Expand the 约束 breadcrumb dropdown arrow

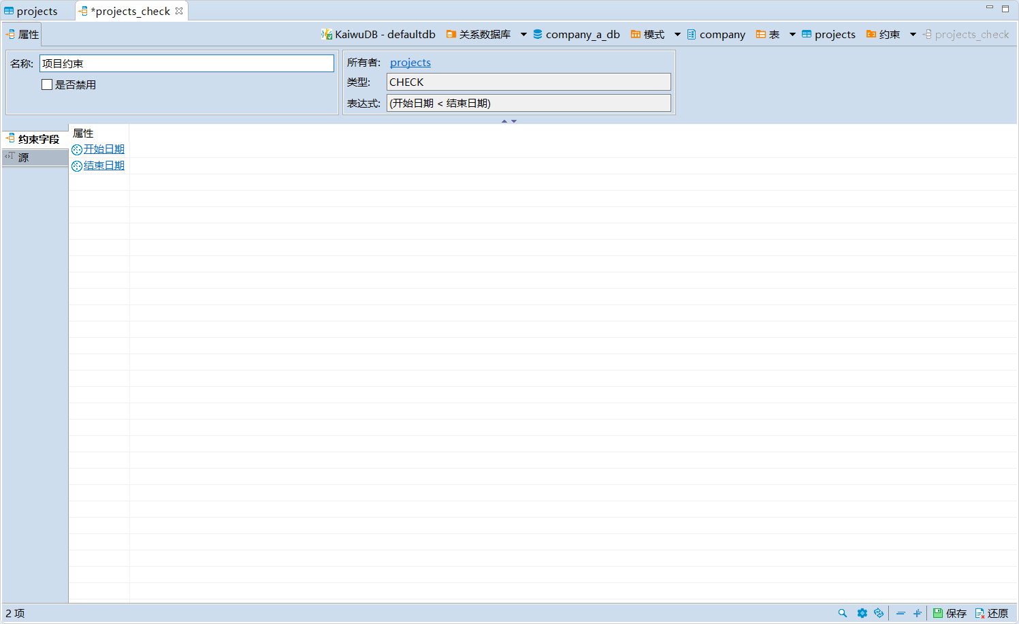coord(913,34)
